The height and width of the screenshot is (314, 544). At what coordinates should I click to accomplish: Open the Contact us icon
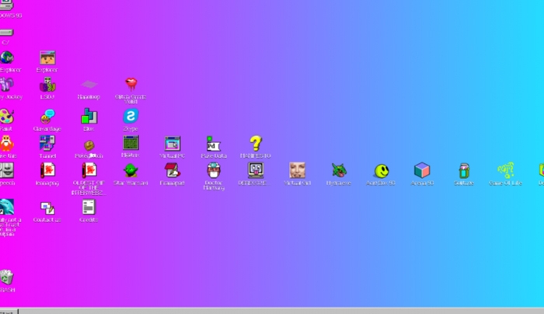(47, 208)
